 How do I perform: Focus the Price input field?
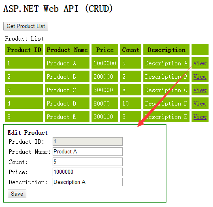click(x=87, y=172)
